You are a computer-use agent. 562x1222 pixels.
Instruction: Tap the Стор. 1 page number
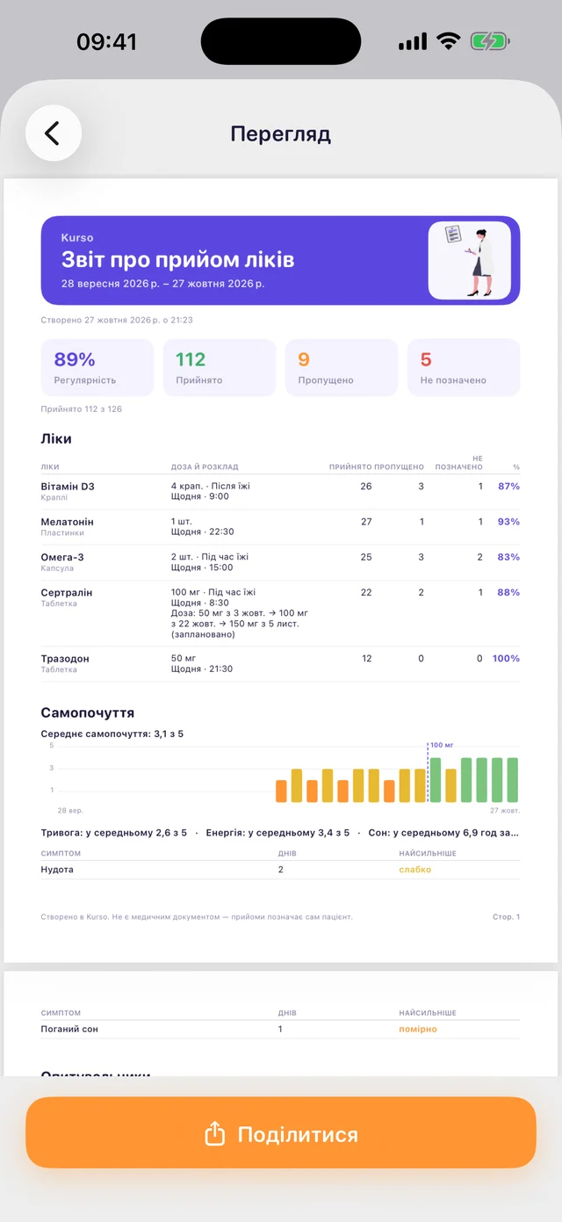point(507,917)
